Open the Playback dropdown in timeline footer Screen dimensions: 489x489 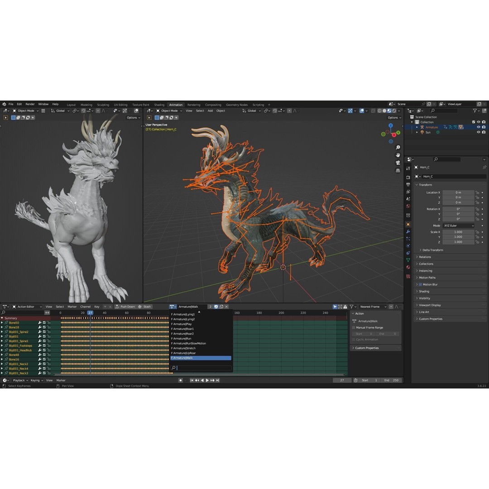click(x=20, y=380)
